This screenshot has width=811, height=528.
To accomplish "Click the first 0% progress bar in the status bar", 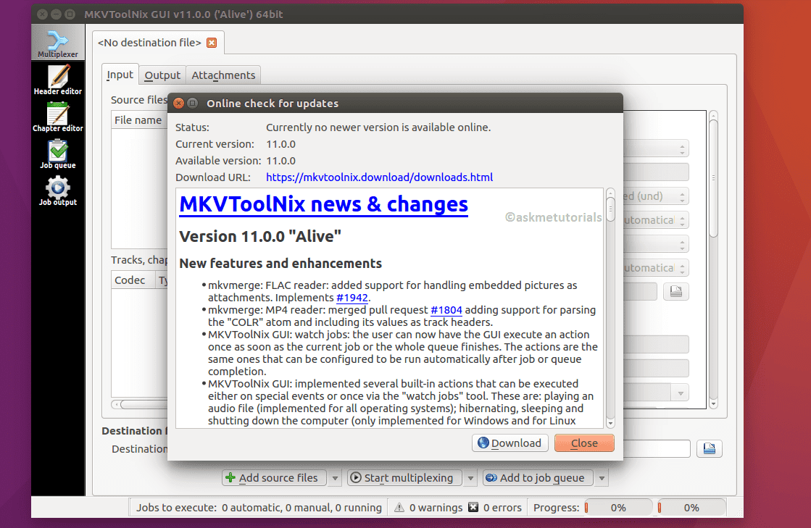I will click(x=617, y=508).
